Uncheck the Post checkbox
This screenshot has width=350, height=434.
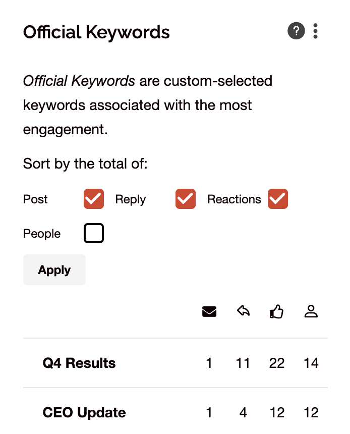[93, 199]
